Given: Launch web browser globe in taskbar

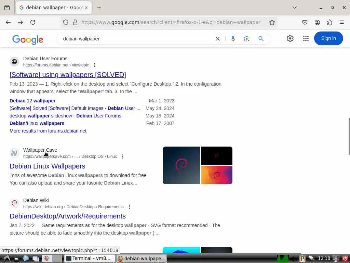Looking at the screenshot, I should 26,259.
